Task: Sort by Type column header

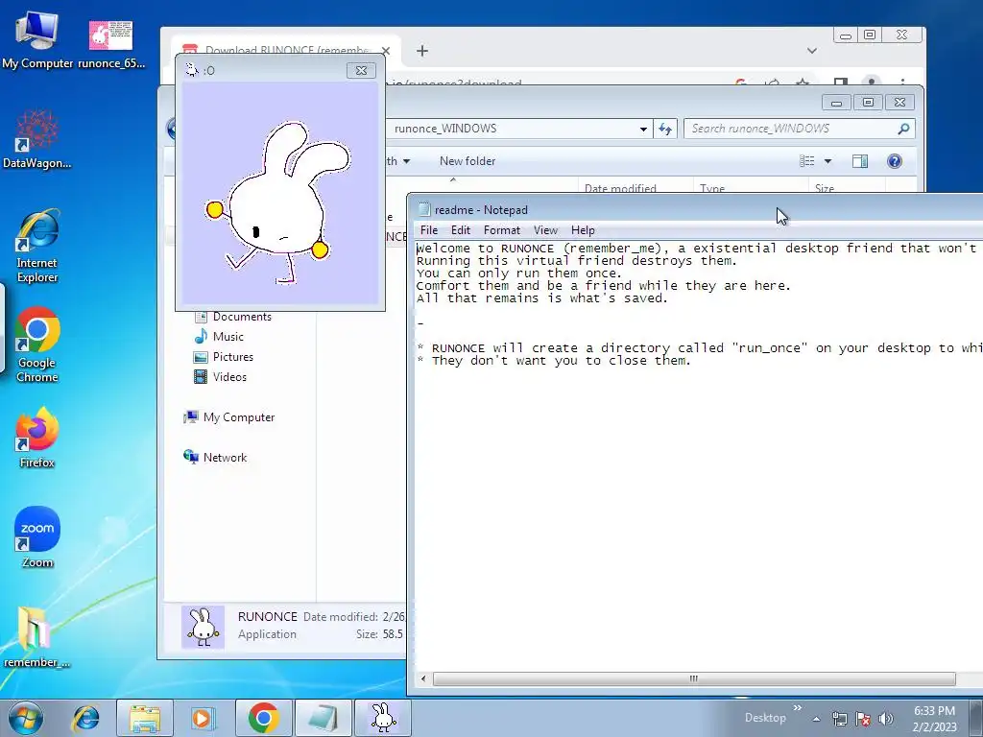Action: pyautogui.click(x=750, y=187)
